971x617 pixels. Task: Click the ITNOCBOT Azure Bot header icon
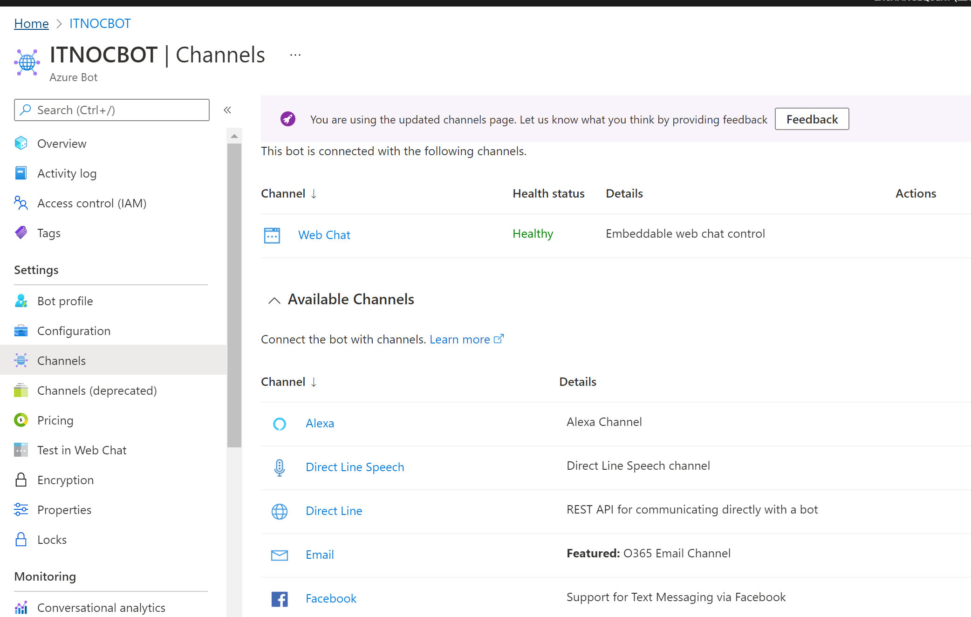[27, 62]
